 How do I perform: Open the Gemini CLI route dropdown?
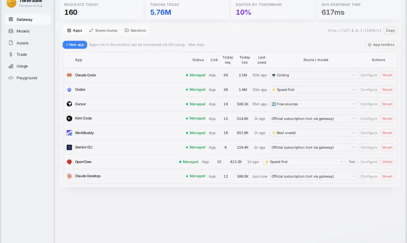click(x=313, y=147)
